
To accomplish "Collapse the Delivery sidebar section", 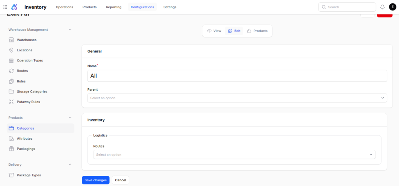I will point(70,165).
